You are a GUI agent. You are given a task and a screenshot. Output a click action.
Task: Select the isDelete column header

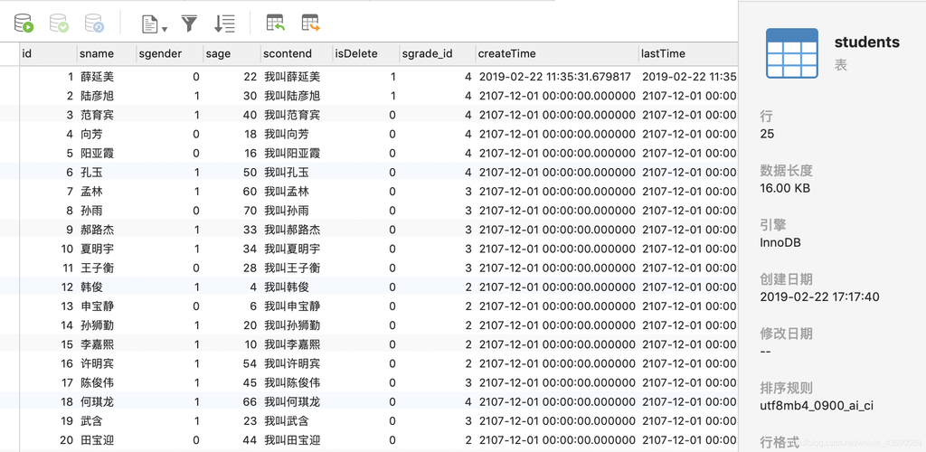[365, 53]
